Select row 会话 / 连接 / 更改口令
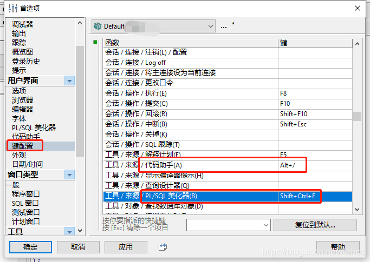The height and width of the screenshot is (262, 370). coord(228,83)
